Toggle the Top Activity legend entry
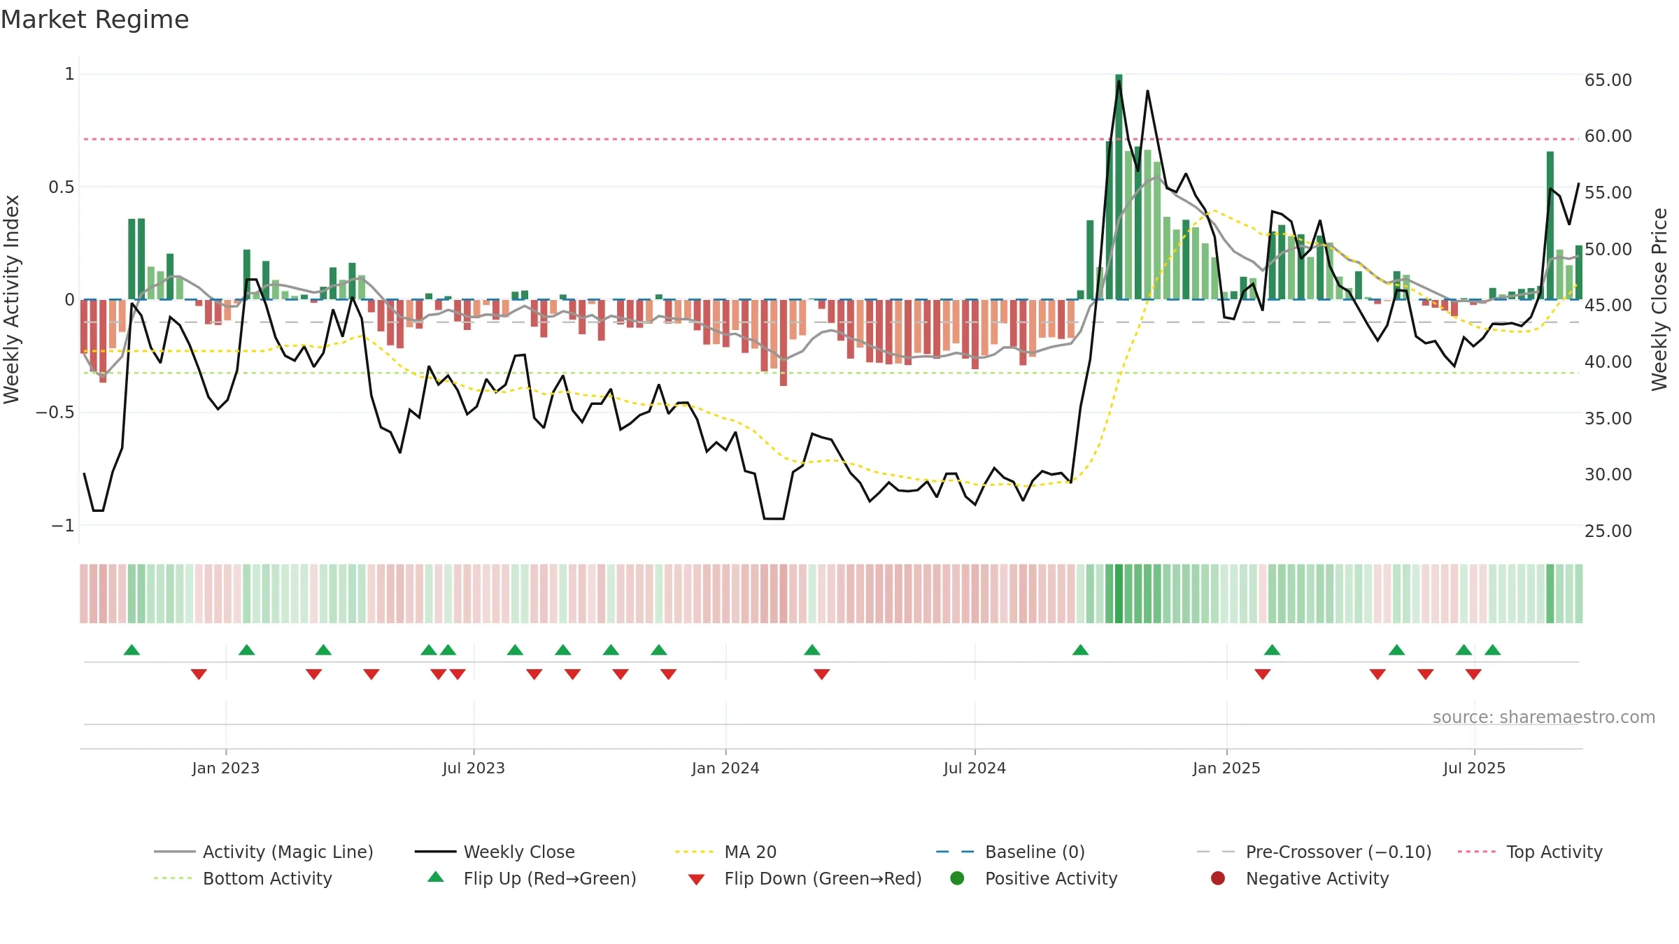 click(x=1530, y=852)
